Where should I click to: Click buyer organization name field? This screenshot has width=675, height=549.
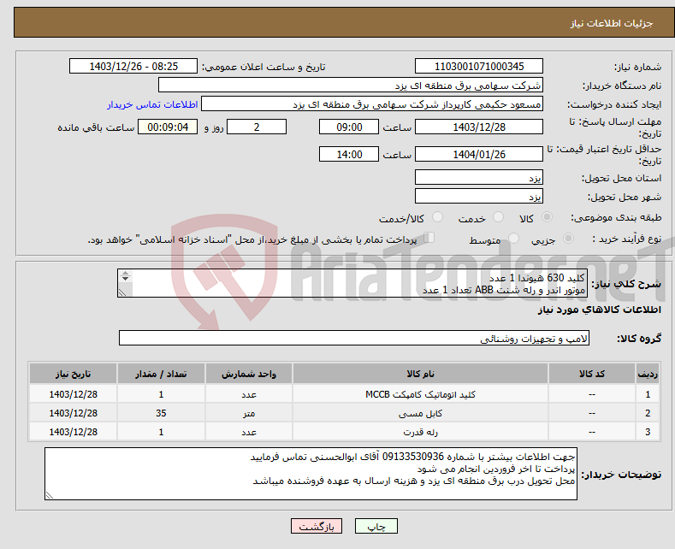[351, 86]
